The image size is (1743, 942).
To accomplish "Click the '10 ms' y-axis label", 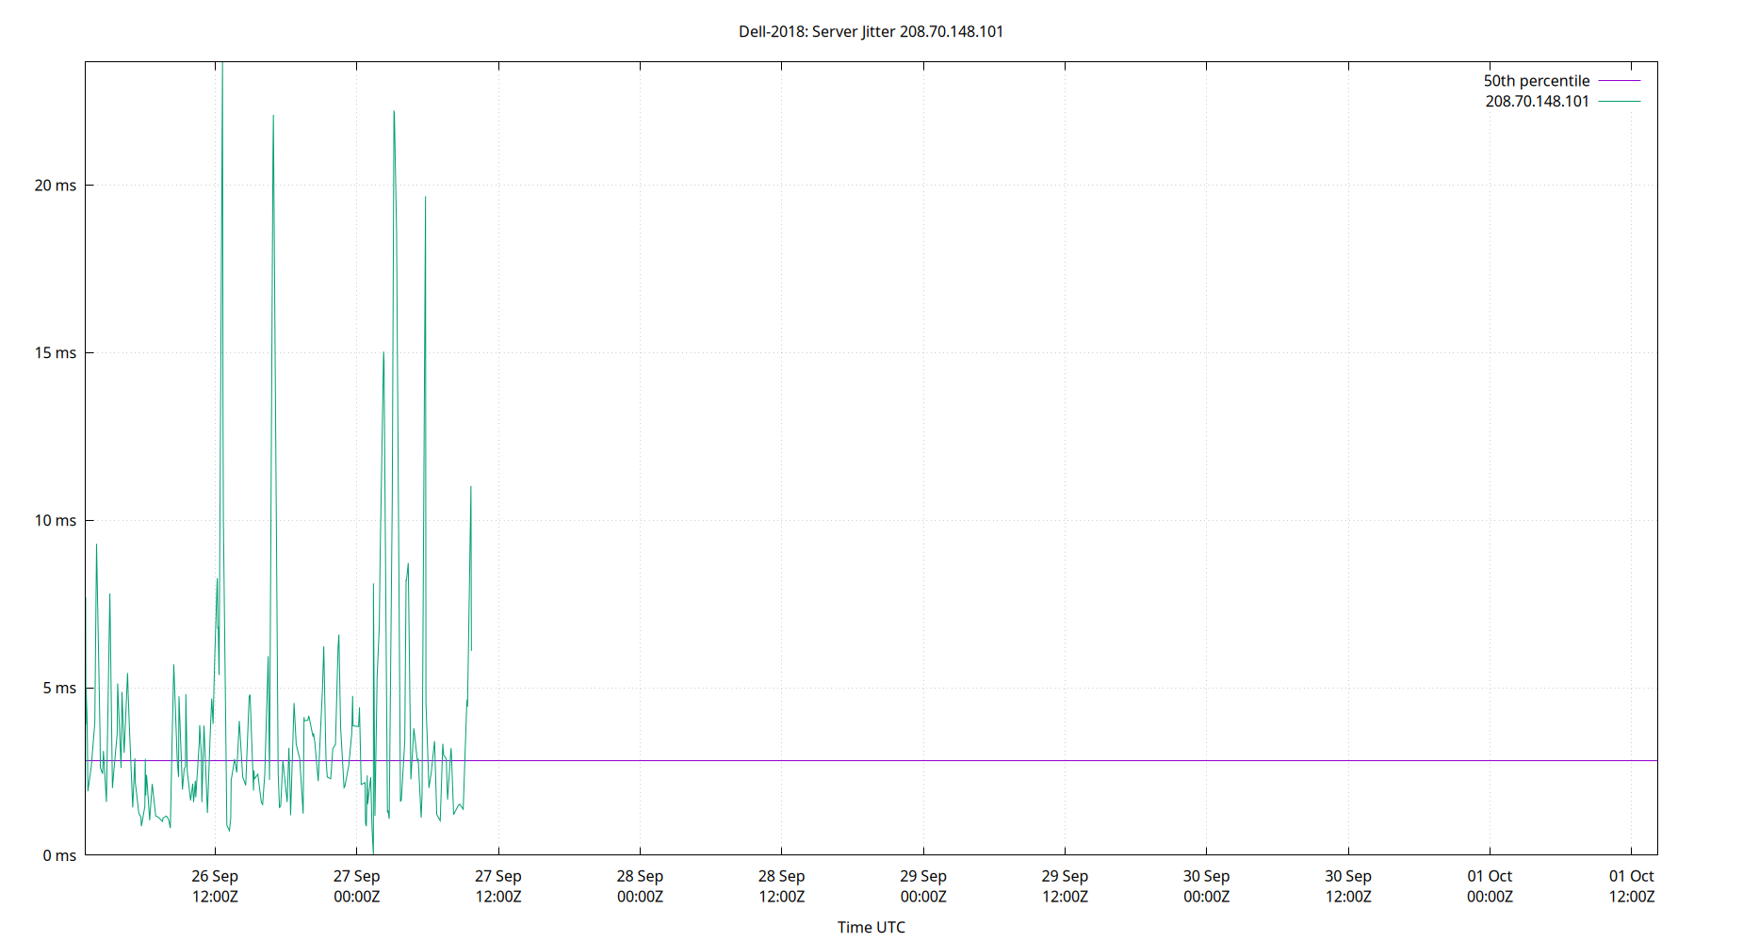I will pos(56,520).
